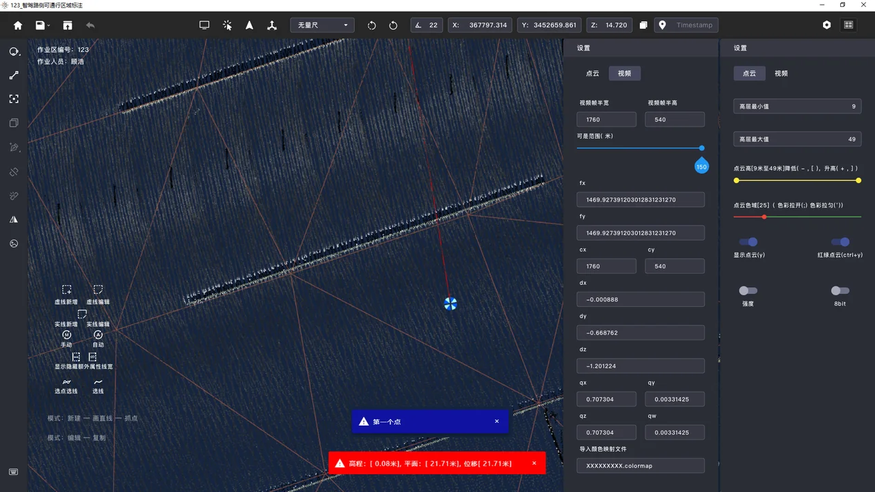Click the copy coordinates icon
Image resolution: width=875 pixels, height=492 pixels.
pyautogui.click(x=643, y=25)
